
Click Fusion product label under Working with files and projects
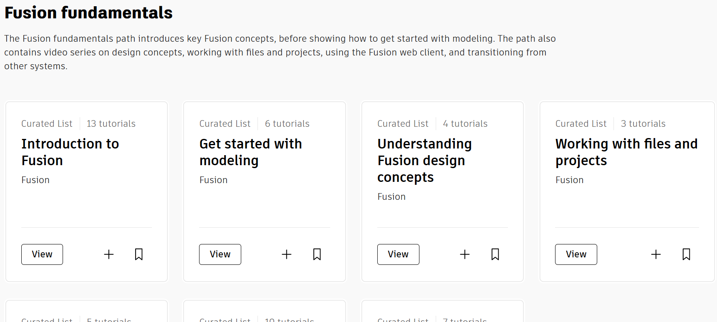coord(569,180)
